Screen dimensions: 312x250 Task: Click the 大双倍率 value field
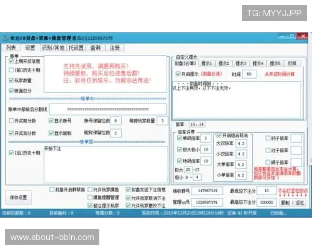click(x=241, y=143)
